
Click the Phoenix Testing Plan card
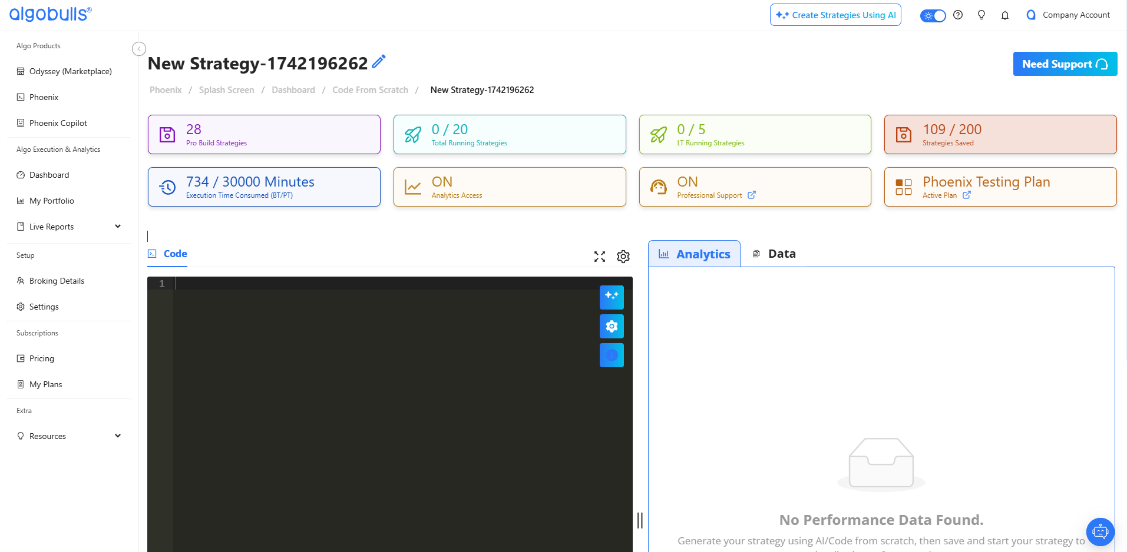click(x=1000, y=187)
